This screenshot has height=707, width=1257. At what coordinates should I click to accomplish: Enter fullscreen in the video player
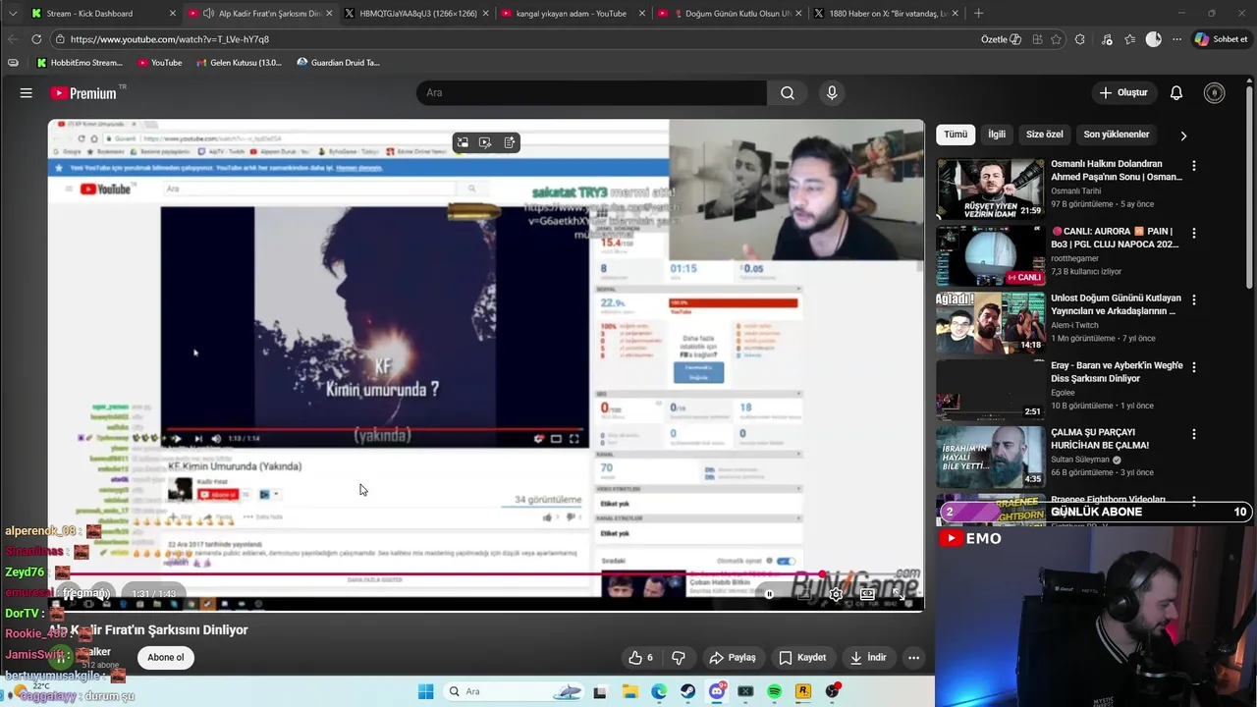pos(900,594)
